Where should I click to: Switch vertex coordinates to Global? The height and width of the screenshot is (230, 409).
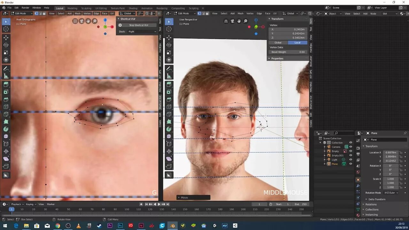278,42
